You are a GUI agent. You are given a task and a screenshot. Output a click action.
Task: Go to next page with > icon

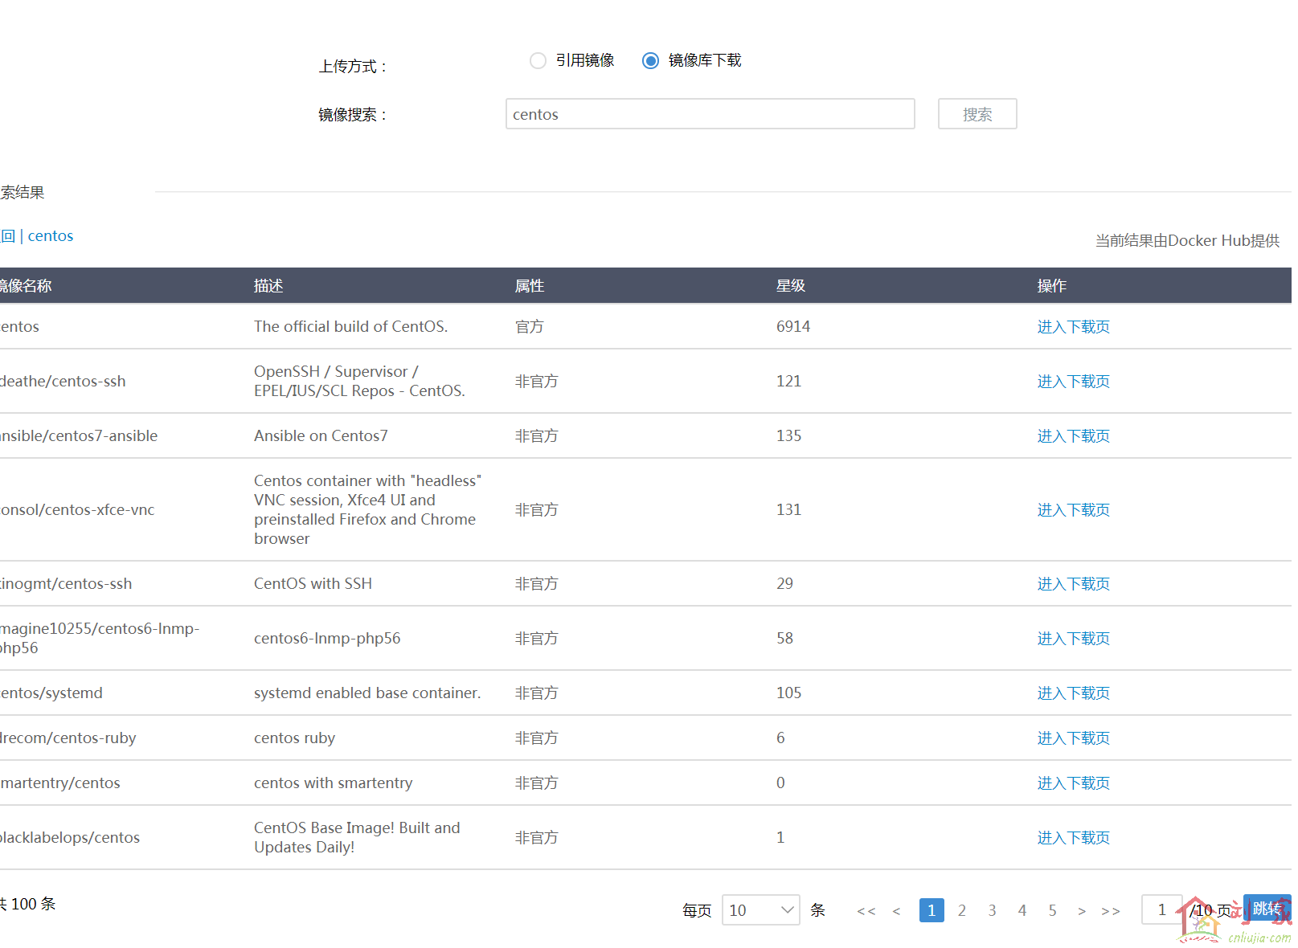pos(1082,911)
